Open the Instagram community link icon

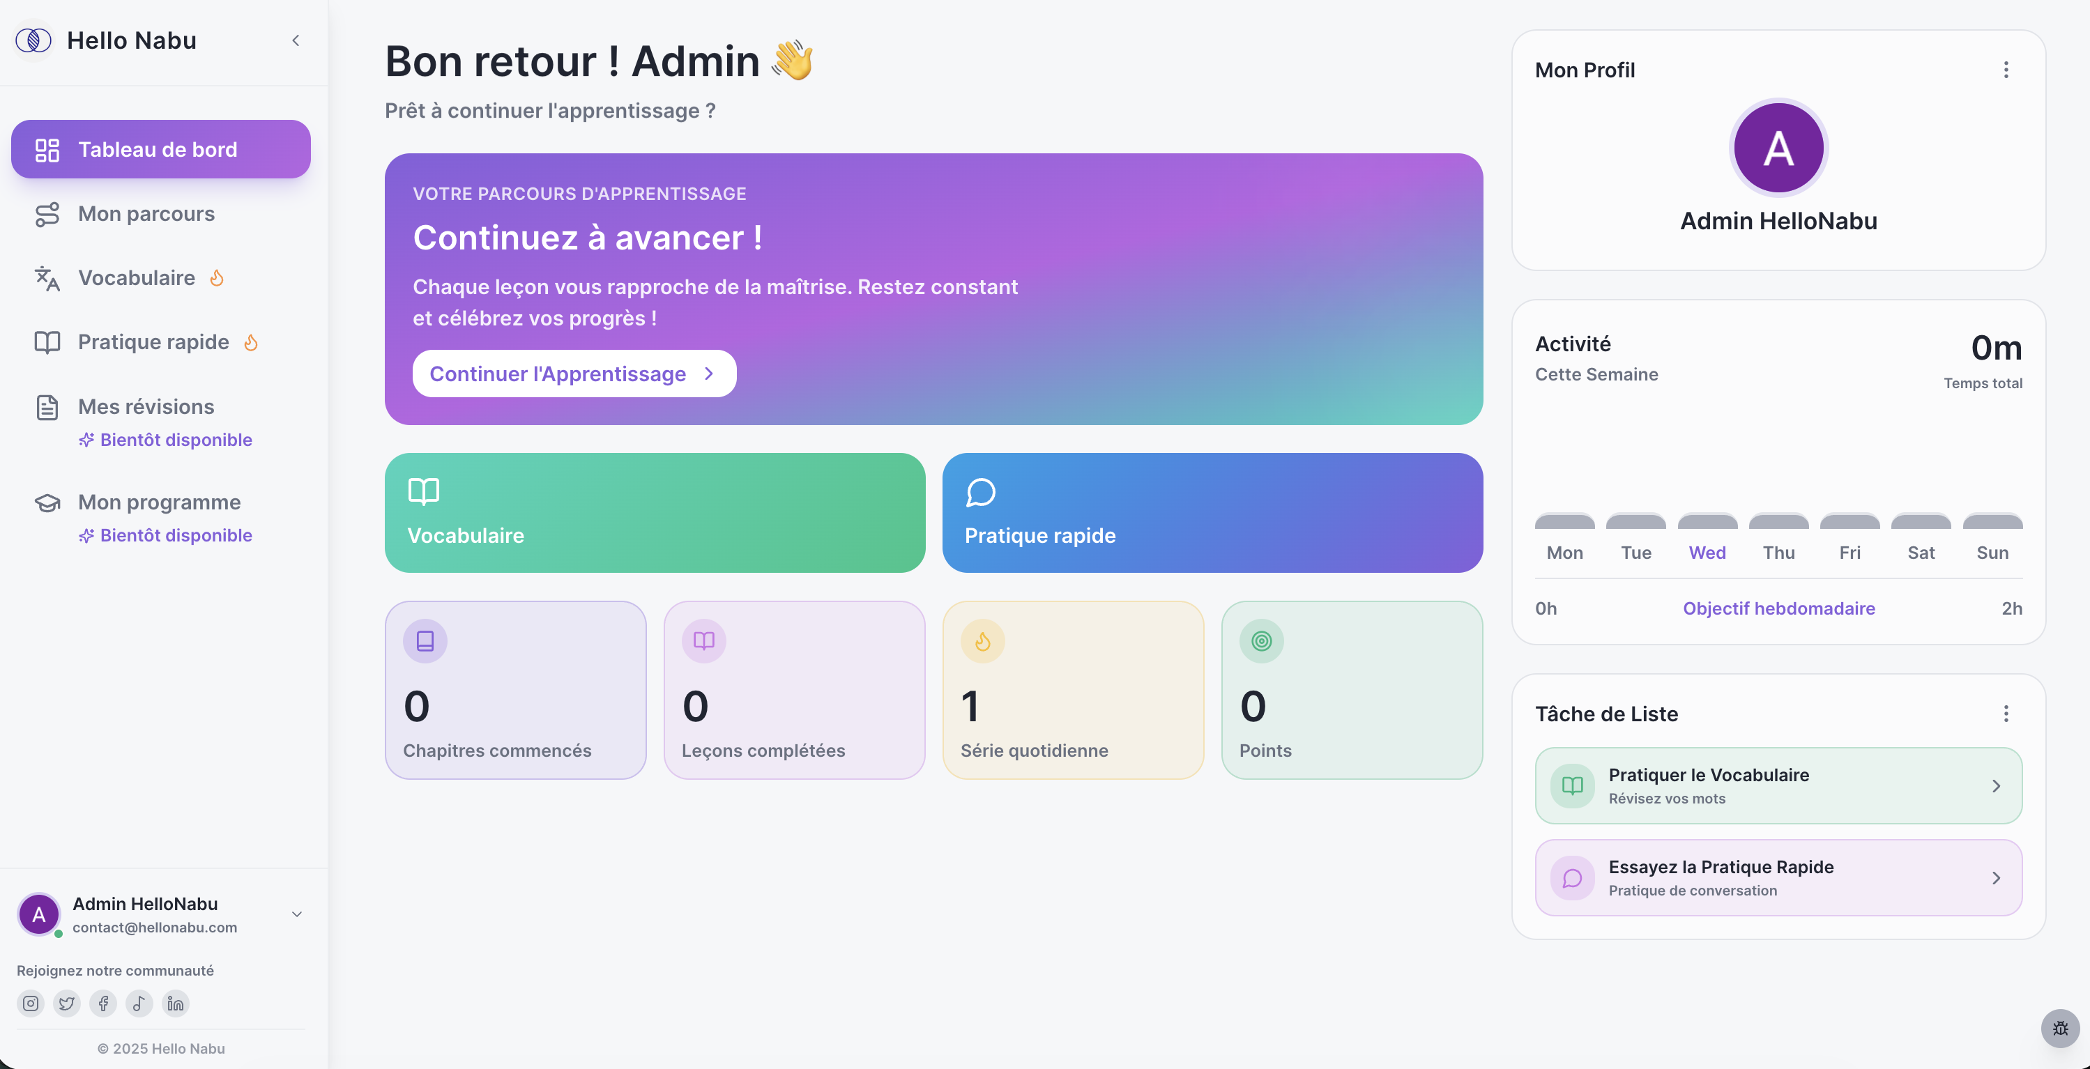click(x=31, y=1003)
